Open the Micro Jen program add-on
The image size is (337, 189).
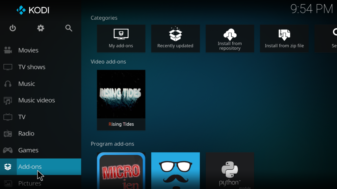(x=121, y=171)
